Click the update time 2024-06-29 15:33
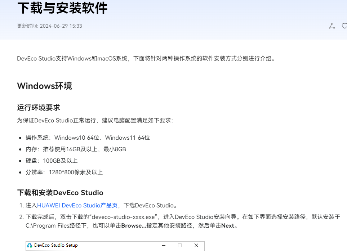Image resolution: width=347 pixels, height=251 pixels. coord(50,26)
